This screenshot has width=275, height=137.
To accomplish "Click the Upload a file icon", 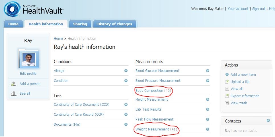I will [227, 82].
